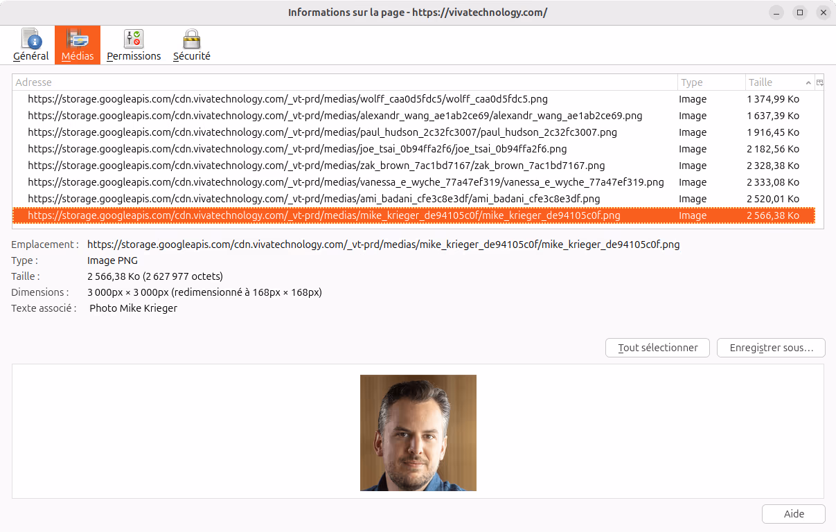This screenshot has width=836, height=532.
Task: Select the ami_badani_cfe3c8e3df.png row
Action: 414,199
